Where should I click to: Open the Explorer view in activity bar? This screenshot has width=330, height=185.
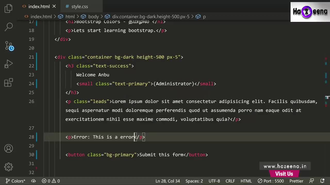pos(9,8)
